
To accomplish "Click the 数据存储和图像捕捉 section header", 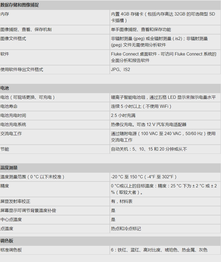I will (x=20, y=5).
